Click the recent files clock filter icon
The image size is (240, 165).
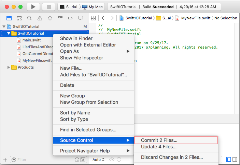(x=77, y=160)
